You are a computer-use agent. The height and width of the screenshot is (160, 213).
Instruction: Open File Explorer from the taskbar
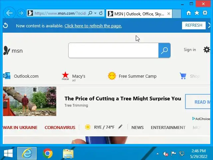tap(68, 154)
